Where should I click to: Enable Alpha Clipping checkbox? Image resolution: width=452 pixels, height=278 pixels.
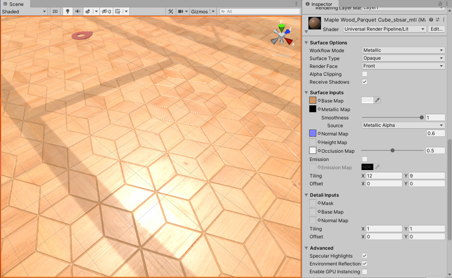pos(365,74)
